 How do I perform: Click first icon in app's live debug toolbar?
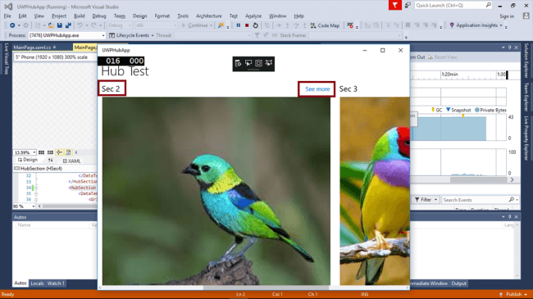pyautogui.click(x=238, y=63)
